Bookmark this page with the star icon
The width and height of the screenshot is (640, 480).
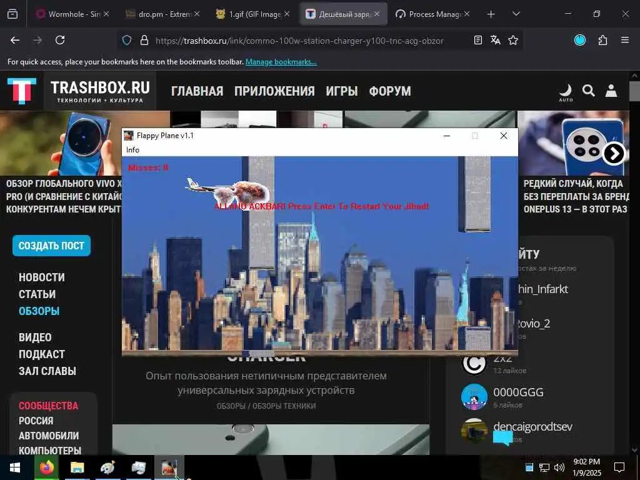click(x=513, y=40)
